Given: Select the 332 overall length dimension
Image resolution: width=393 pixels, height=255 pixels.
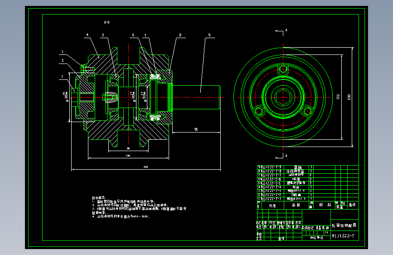Looking at the screenshot, I should click(146, 167).
